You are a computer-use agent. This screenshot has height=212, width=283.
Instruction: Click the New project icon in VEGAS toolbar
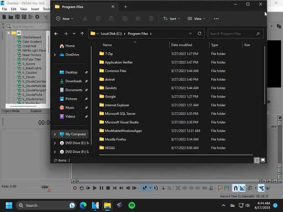click(4, 17)
